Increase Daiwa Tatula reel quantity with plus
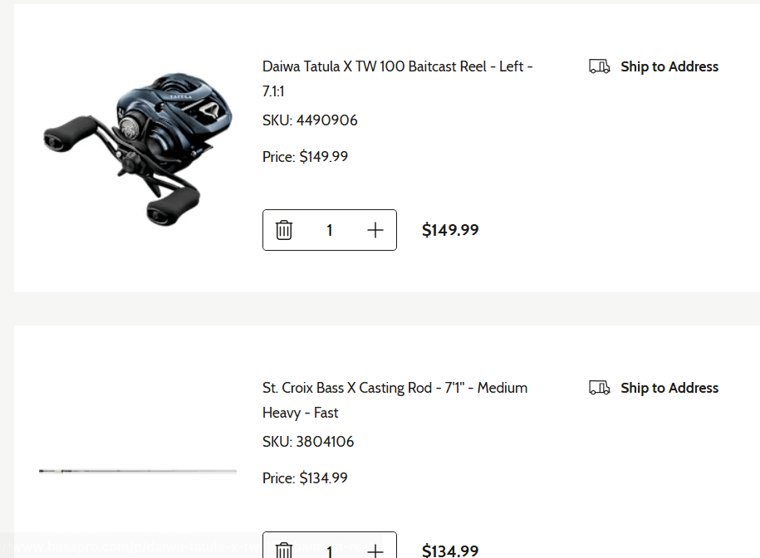The image size is (760, 558). pyautogui.click(x=375, y=230)
